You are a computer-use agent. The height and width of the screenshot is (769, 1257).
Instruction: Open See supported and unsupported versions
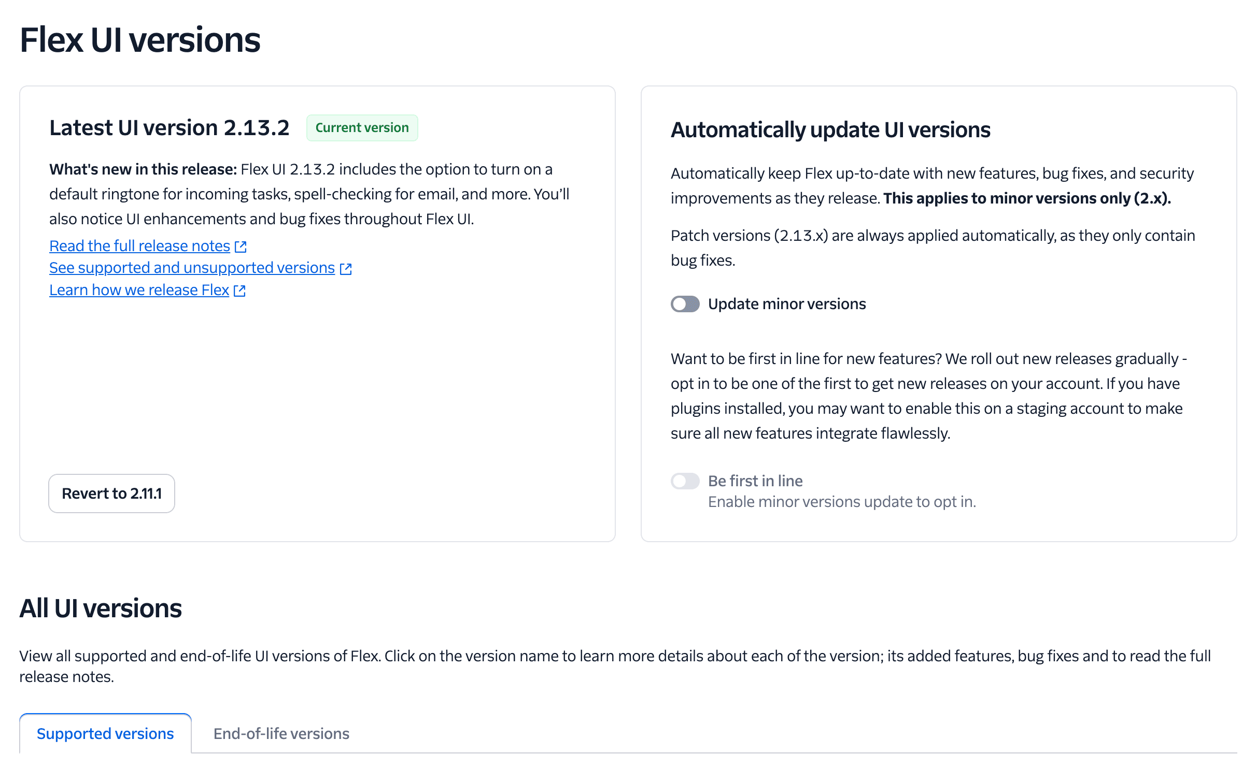click(x=192, y=268)
